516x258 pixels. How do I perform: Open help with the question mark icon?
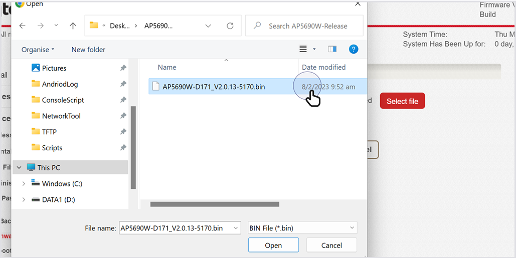point(354,49)
